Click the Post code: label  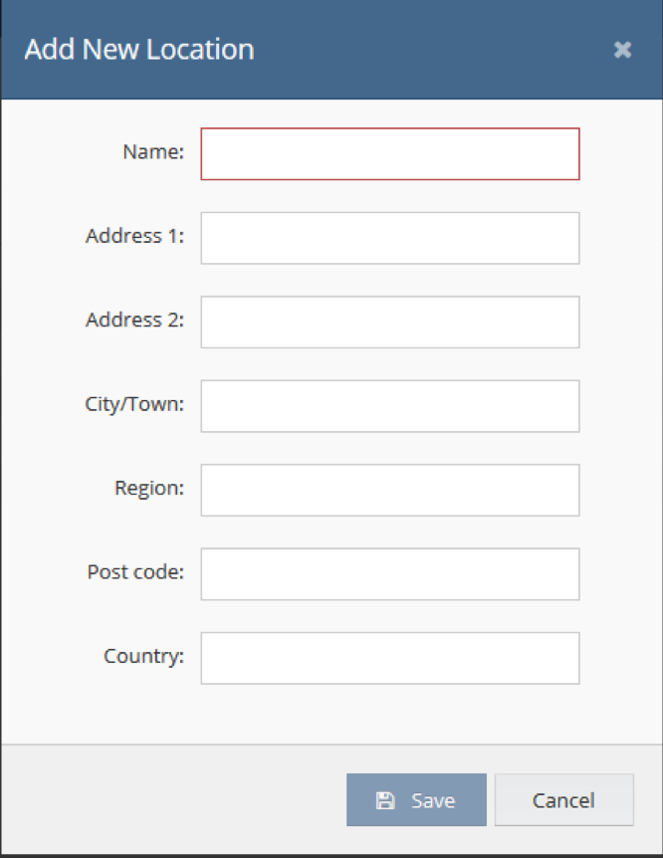135,571
